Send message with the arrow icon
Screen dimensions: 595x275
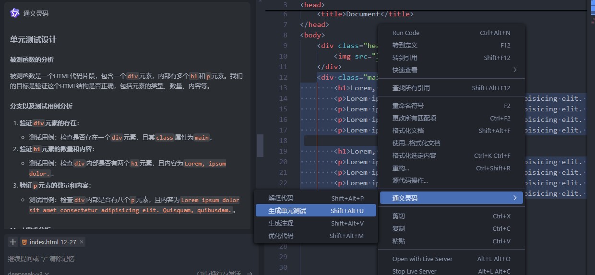coord(249,273)
